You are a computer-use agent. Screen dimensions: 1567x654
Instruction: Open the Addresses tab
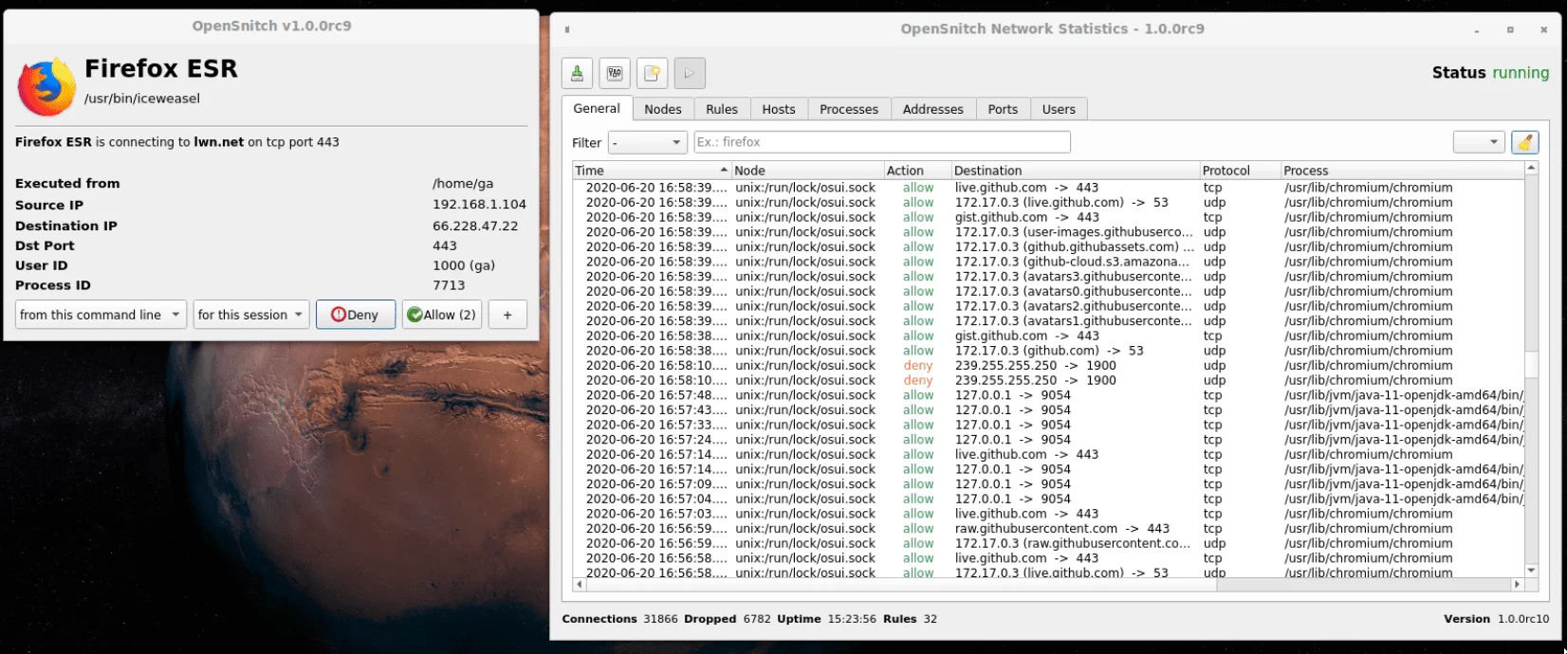[x=933, y=109]
